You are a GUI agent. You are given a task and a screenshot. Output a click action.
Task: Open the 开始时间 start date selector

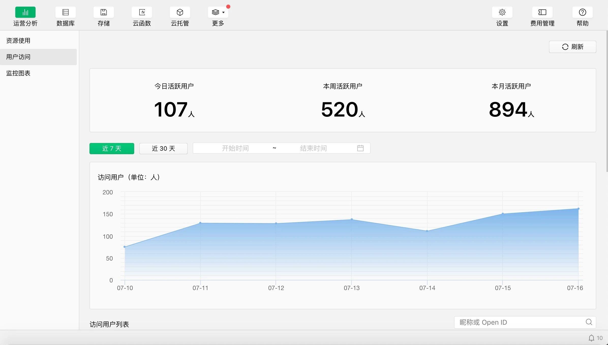[x=235, y=148]
